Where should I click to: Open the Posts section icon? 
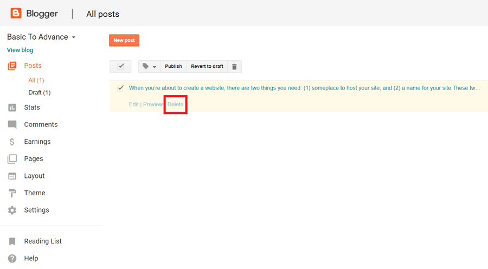[12, 66]
